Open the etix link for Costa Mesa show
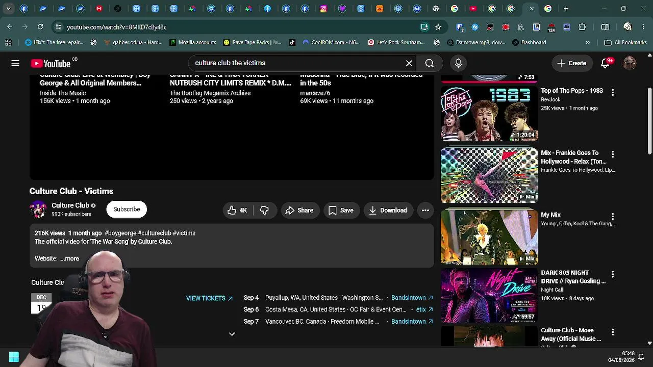 (424, 309)
